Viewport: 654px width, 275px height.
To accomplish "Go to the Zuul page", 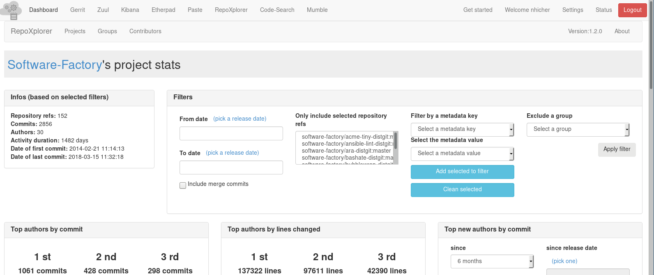I will [x=103, y=10].
